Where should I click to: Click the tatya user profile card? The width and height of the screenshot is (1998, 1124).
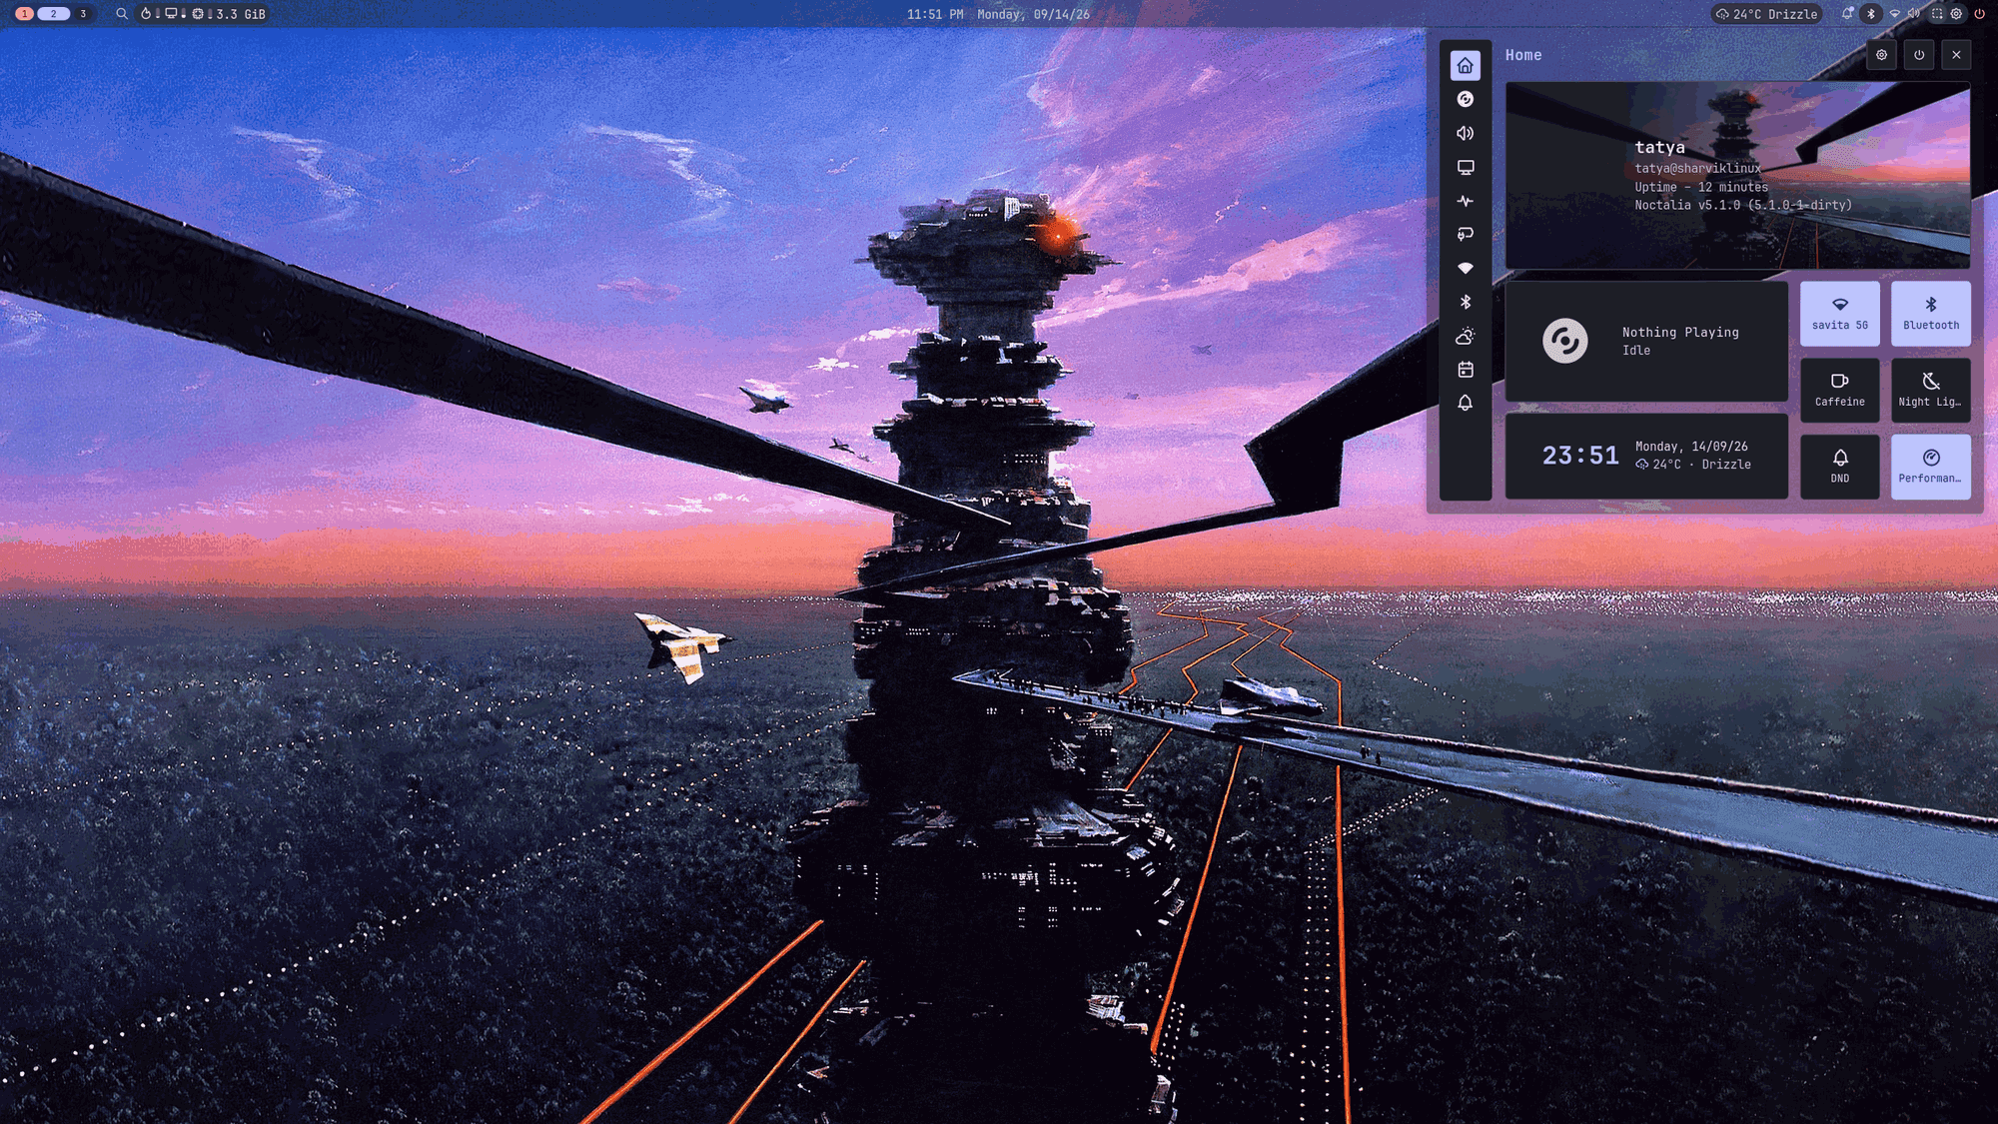(x=1738, y=176)
